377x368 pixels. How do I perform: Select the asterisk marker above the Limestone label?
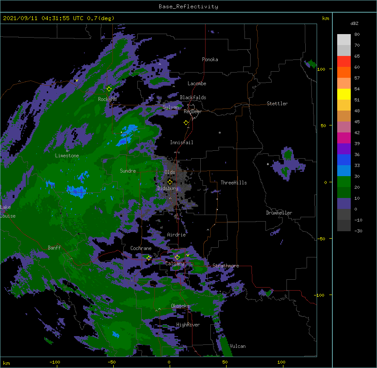pos(67,151)
